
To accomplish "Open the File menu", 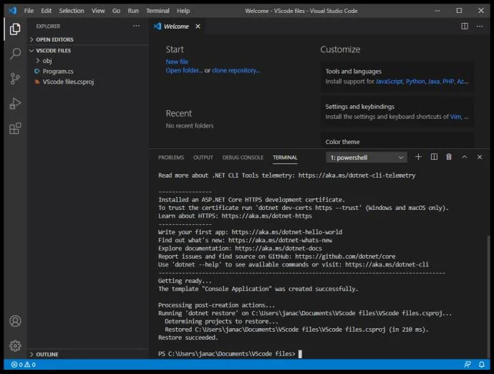I will pos(29,11).
